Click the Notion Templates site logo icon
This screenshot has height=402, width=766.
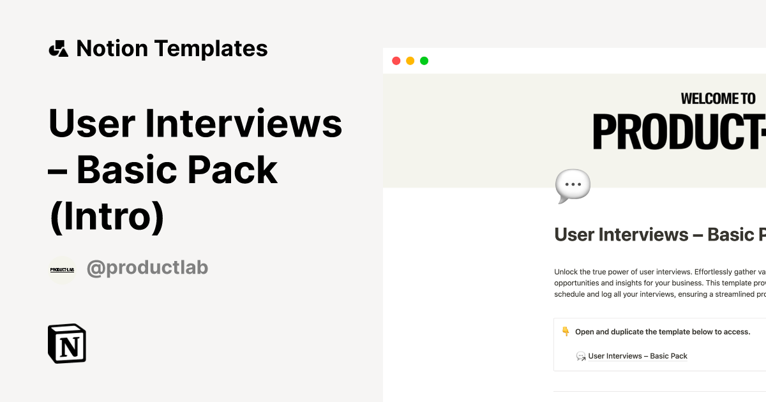pyautogui.click(x=58, y=48)
